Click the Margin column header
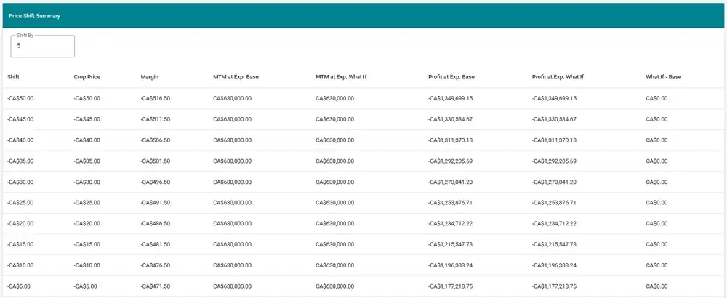This screenshot has width=727, height=298. coord(149,77)
